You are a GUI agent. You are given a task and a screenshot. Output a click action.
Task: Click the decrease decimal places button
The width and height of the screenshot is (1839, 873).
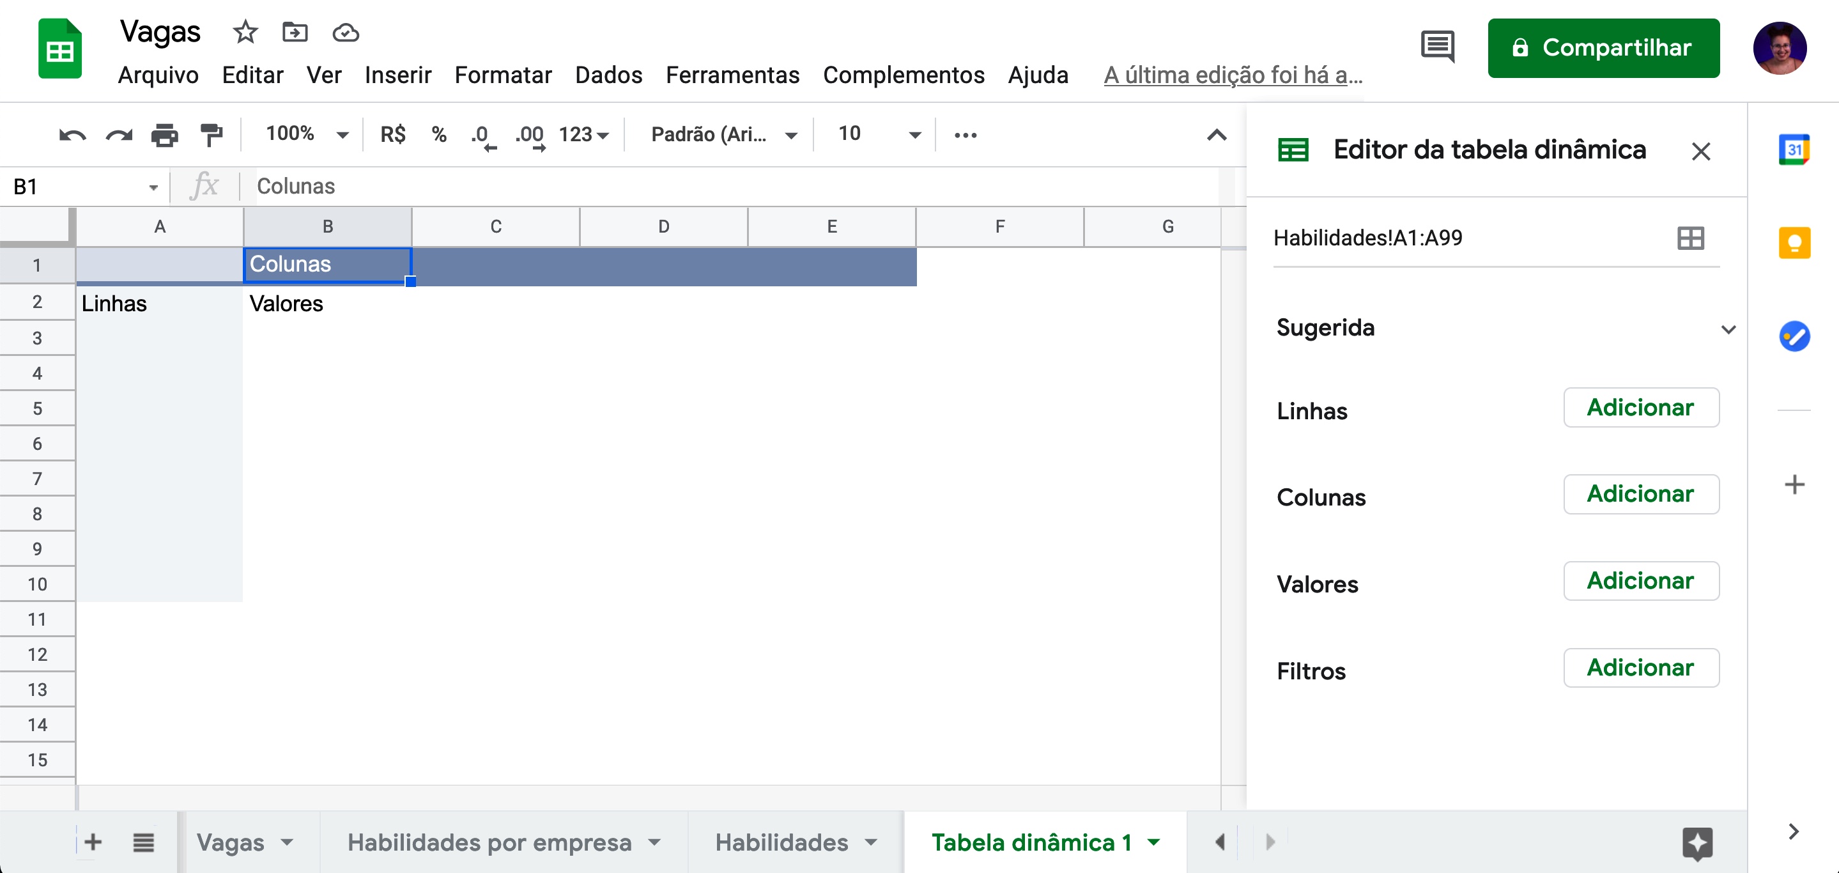tap(482, 135)
